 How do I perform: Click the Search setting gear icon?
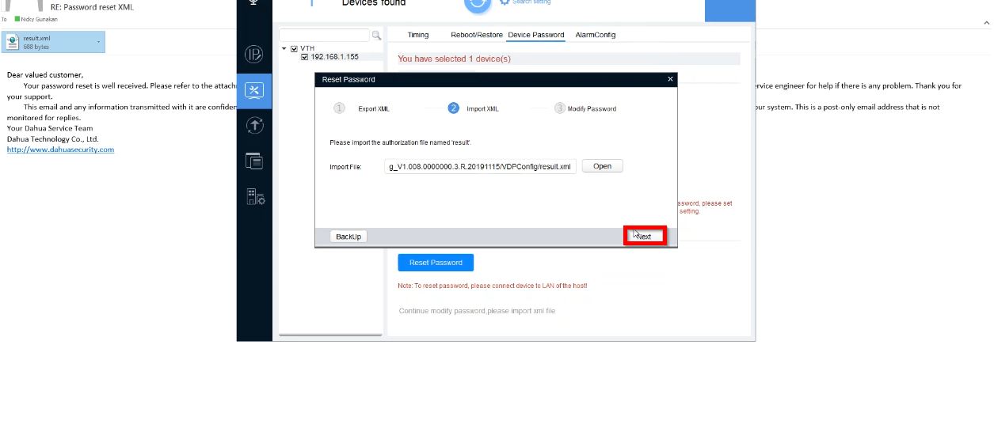pos(505,2)
